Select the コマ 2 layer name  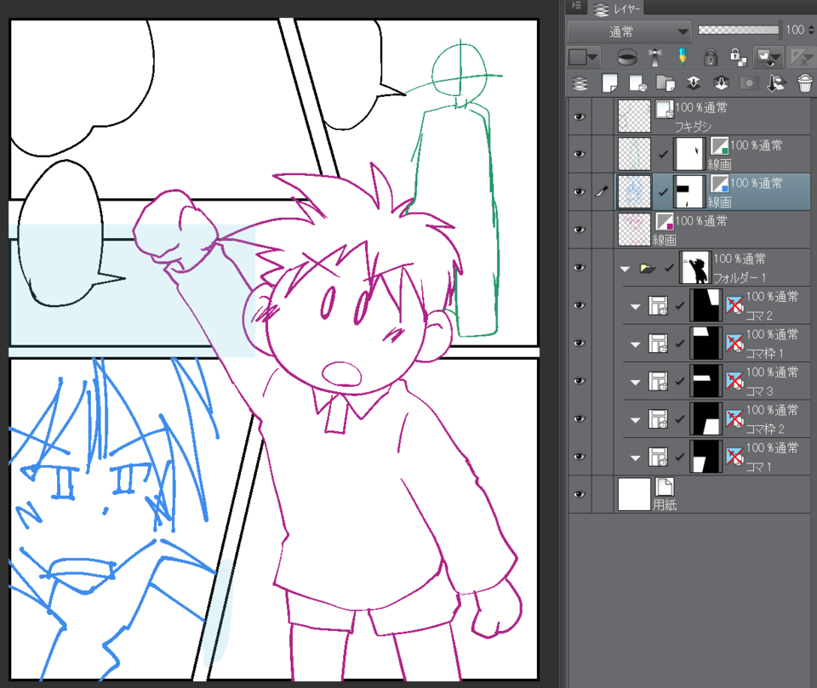point(759,316)
